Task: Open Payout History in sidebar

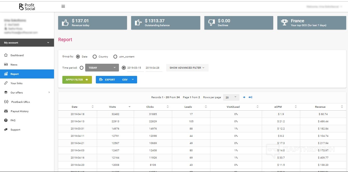Action: (x=19, y=111)
